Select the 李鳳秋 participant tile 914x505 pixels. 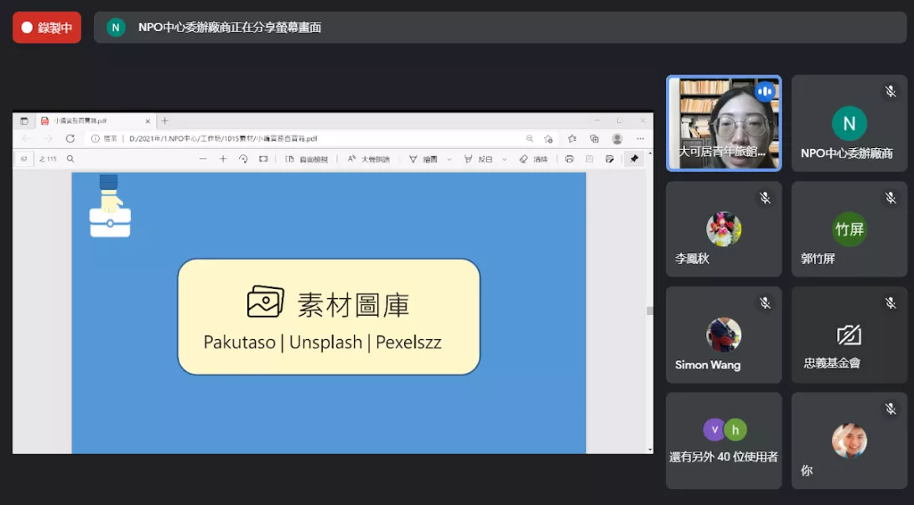pyautogui.click(x=724, y=229)
